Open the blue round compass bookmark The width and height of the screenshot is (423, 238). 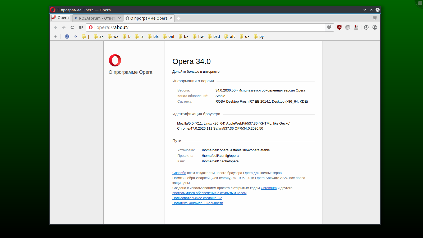coord(67,36)
